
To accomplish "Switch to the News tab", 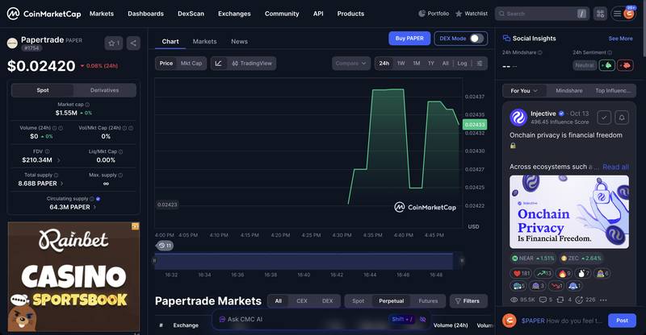I will [x=239, y=42].
